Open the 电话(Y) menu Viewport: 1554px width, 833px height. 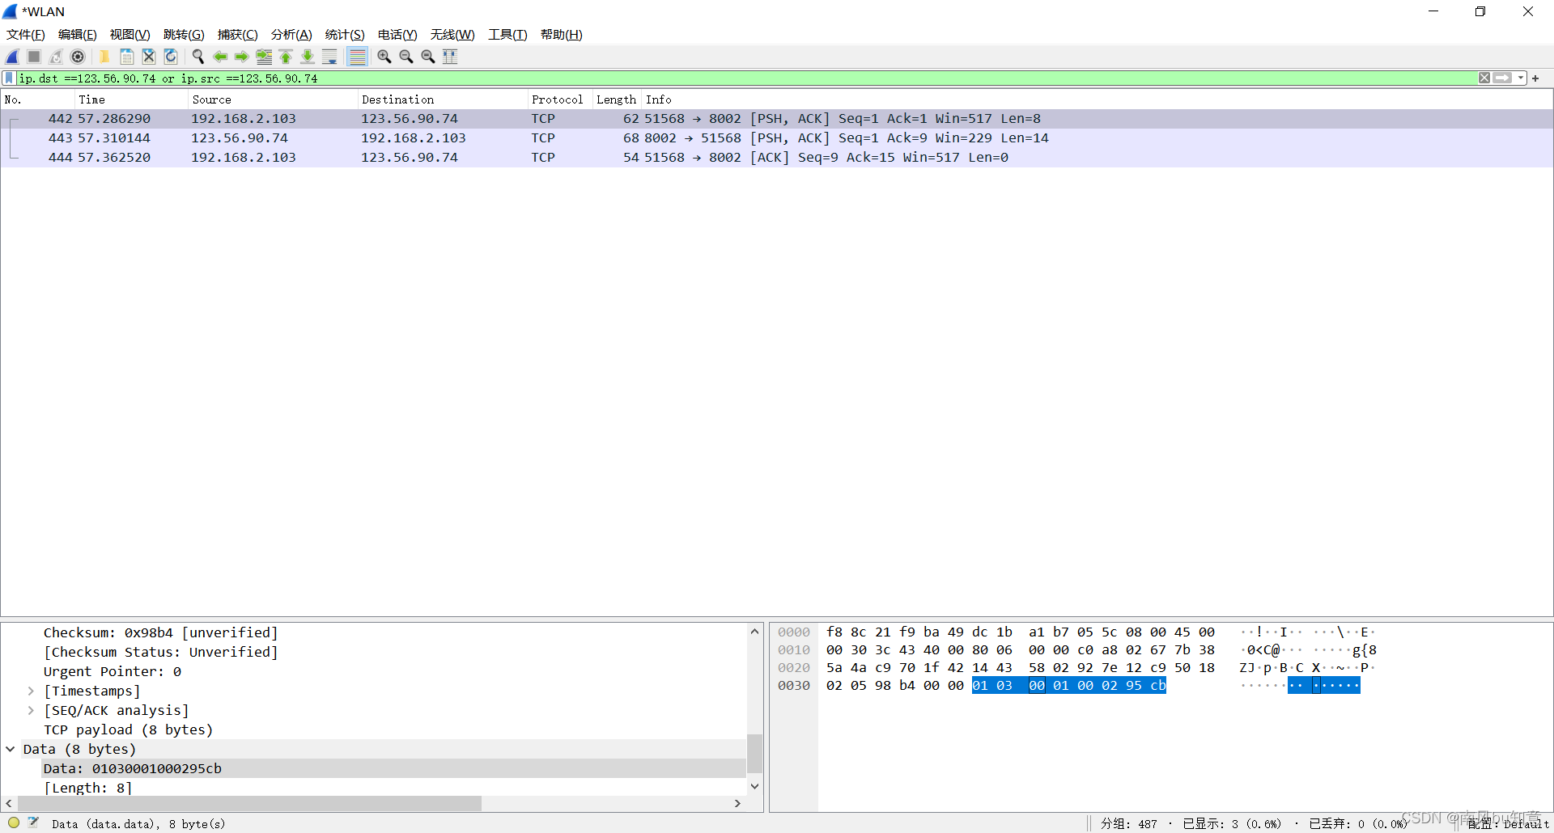click(x=397, y=35)
